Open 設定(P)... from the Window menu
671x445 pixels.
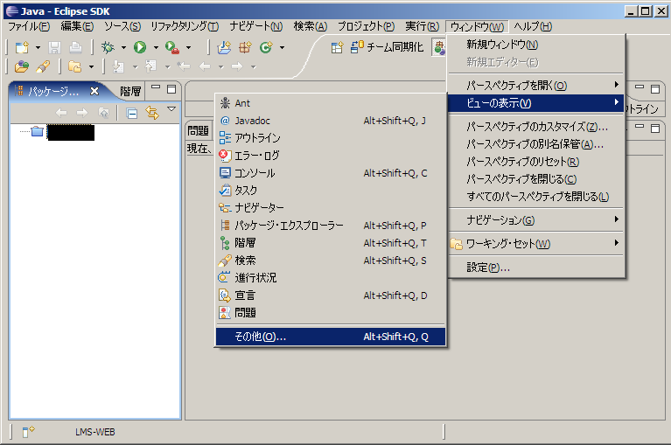coord(488,267)
